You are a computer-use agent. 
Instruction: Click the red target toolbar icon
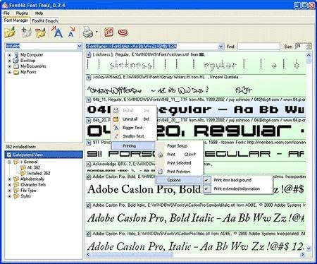pyautogui.click(x=123, y=32)
